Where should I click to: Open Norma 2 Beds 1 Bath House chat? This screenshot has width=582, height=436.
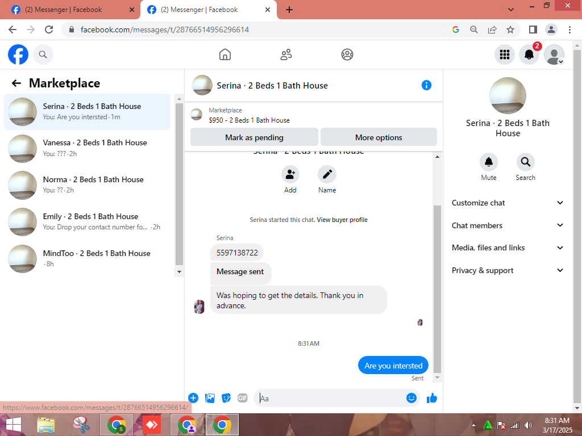(x=87, y=185)
